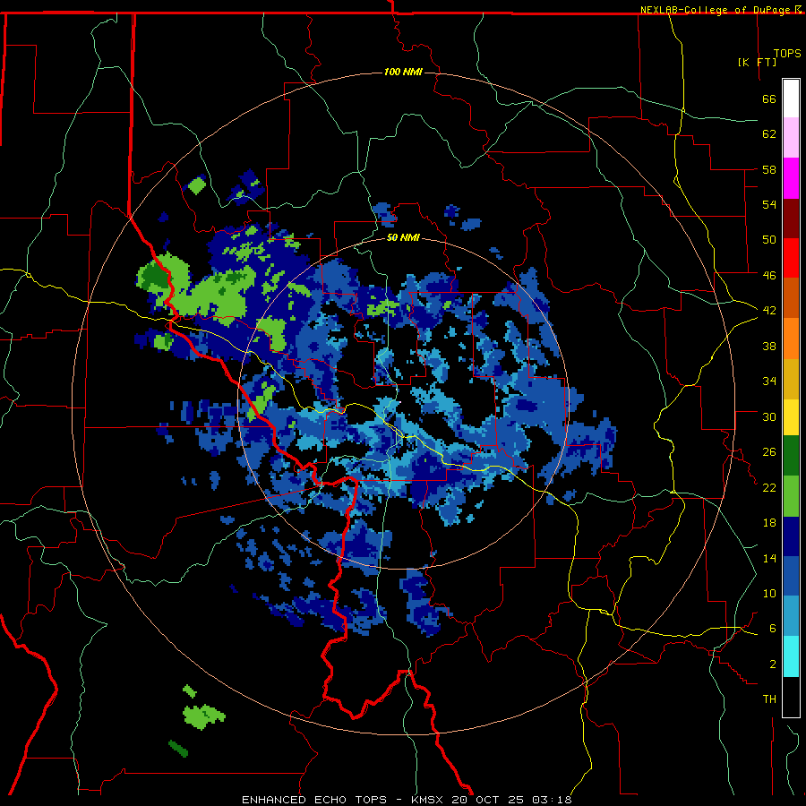Screen dimensions: 806x806
Task: Click the dark red 50-54 legend swatch
Action: 791,219
